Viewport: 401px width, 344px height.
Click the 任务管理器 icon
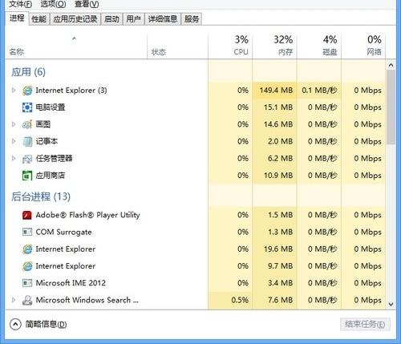[27, 159]
